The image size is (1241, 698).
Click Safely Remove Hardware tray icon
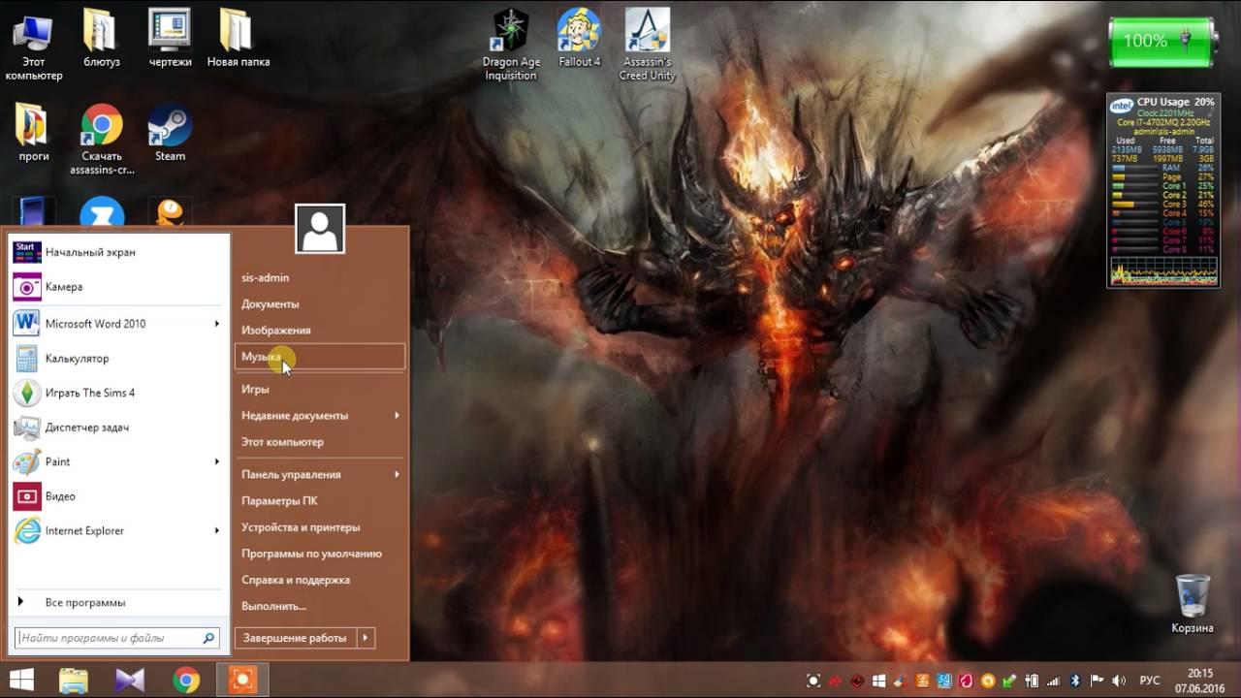[x=1009, y=681]
